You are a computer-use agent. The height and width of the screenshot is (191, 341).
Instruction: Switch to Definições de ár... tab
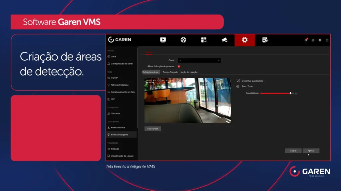pos(151,72)
